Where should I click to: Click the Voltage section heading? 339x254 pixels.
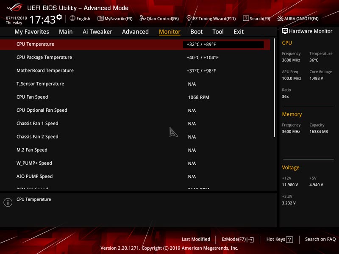[x=291, y=168]
